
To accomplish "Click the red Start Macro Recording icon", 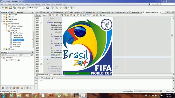I will click(x=94, y=15).
